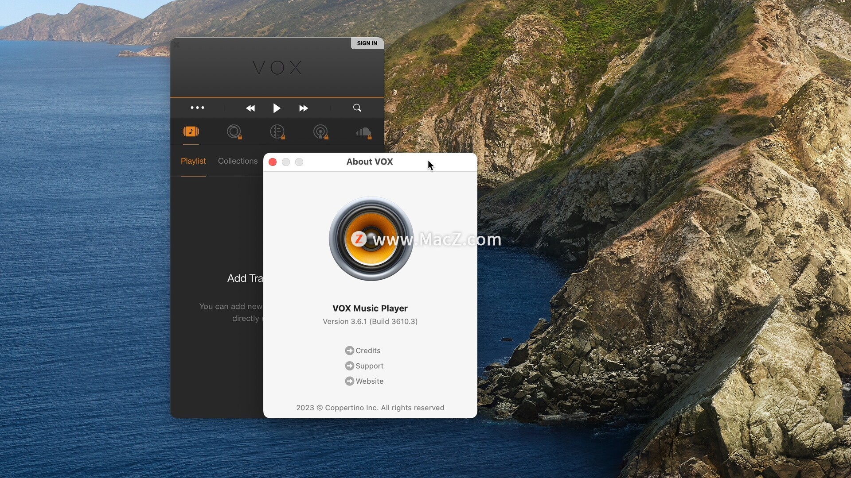Open the Website link in About VOX
851x478 pixels.
[x=369, y=381]
